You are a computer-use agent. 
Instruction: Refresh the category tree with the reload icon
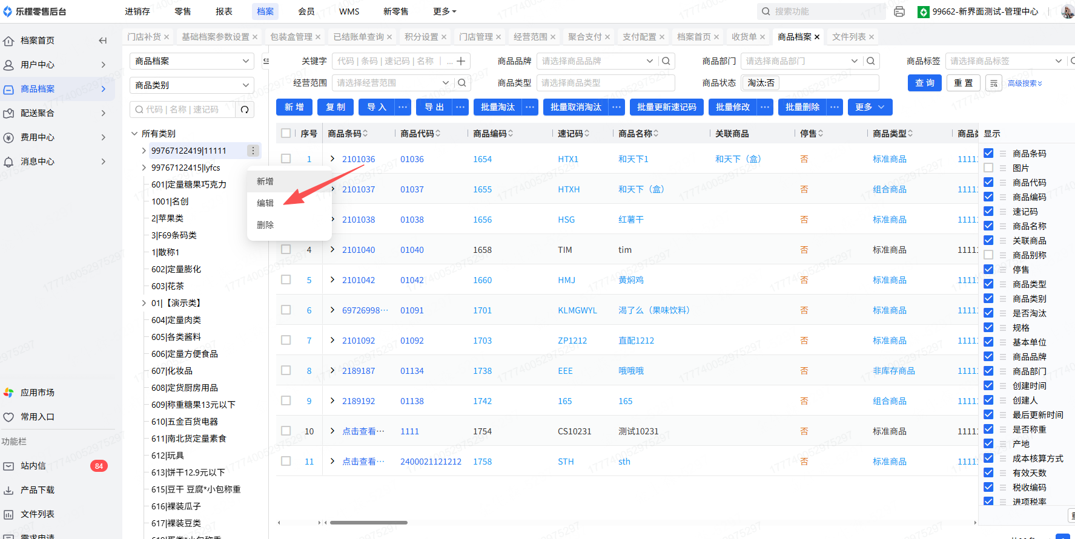[x=245, y=109]
